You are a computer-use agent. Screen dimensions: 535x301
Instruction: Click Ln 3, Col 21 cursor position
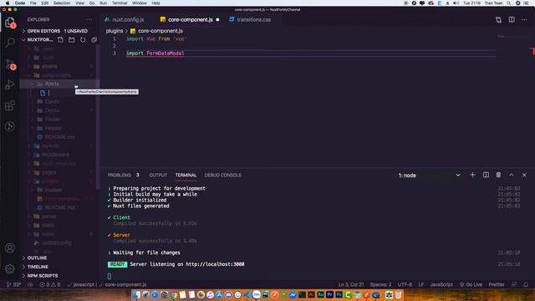pyautogui.click(x=351, y=284)
